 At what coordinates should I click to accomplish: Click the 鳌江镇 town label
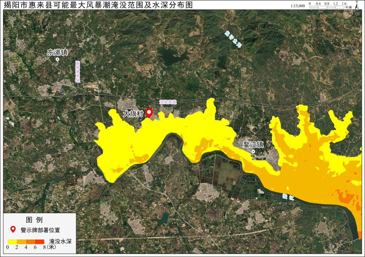pos(253,145)
